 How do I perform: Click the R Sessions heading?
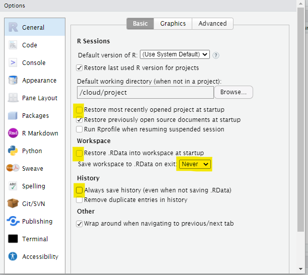[94, 41]
